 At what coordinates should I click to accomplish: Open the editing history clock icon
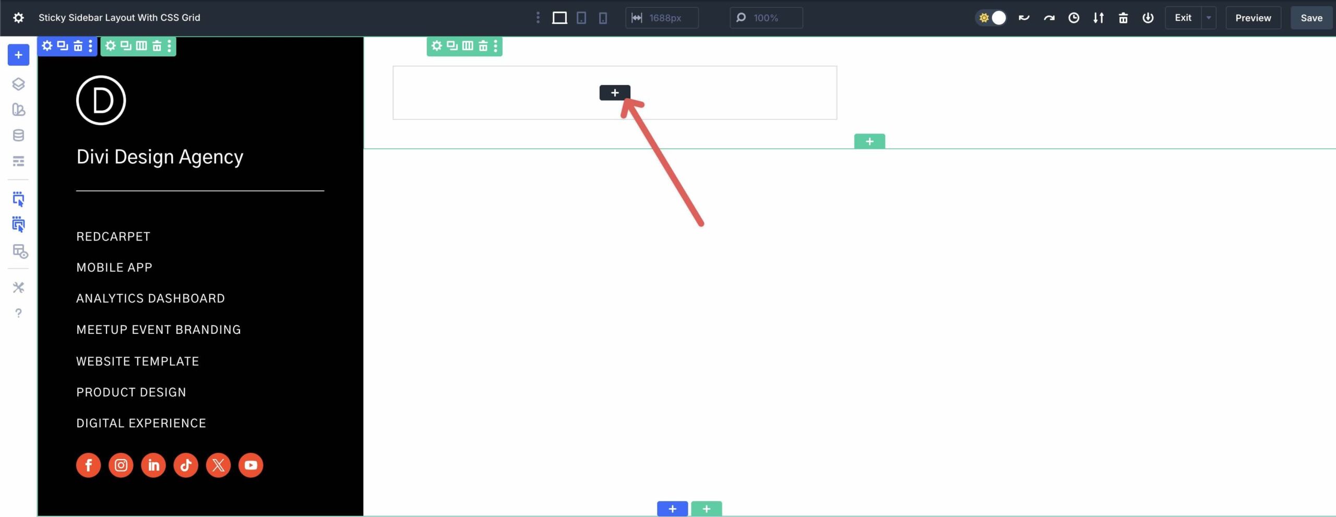tap(1073, 18)
